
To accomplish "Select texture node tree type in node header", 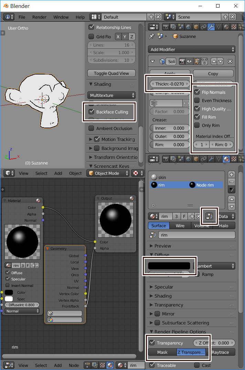I will (x=102, y=365).
